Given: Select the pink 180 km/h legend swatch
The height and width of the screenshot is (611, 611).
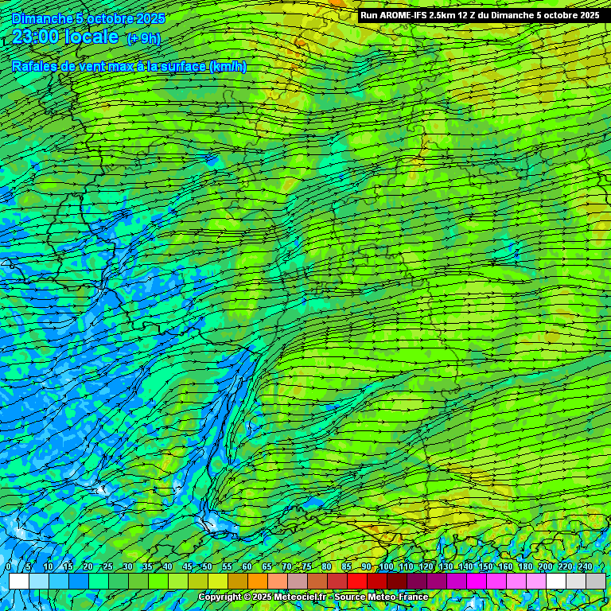Looking at the screenshot, I should 535,582.
